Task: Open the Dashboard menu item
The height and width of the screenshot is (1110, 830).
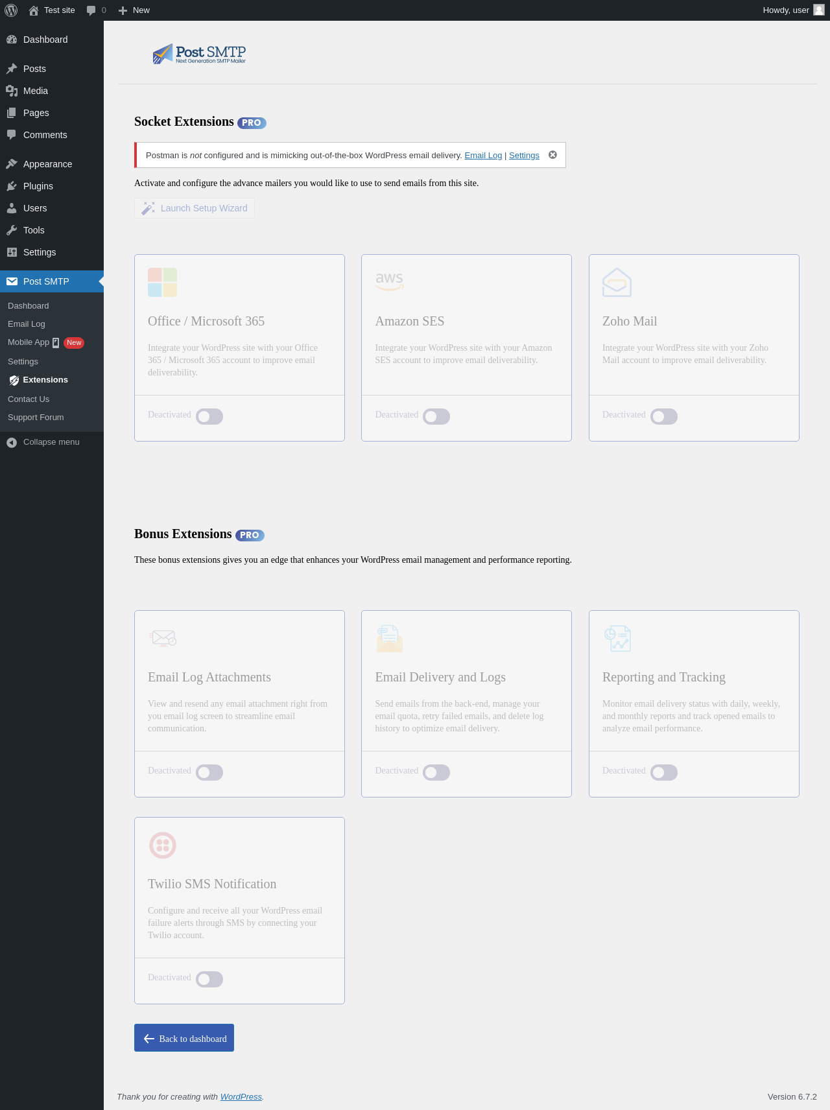Action: point(52,40)
